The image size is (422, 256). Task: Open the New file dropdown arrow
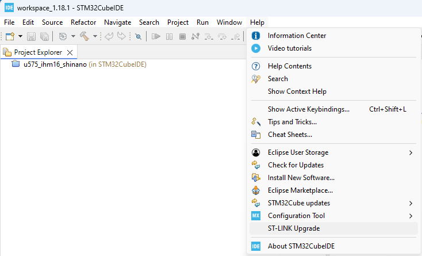pyautogui.click(x=20, y=36)
